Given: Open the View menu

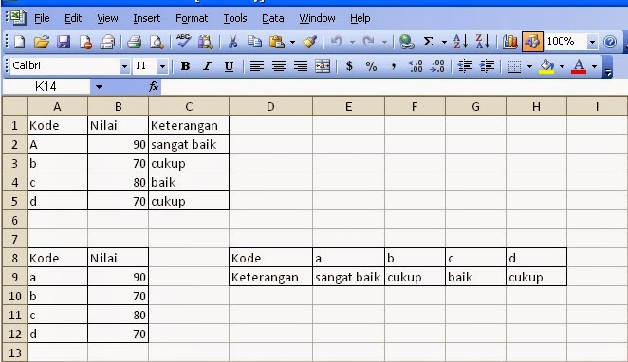Looking at the screenshot, I should [107, 18].
